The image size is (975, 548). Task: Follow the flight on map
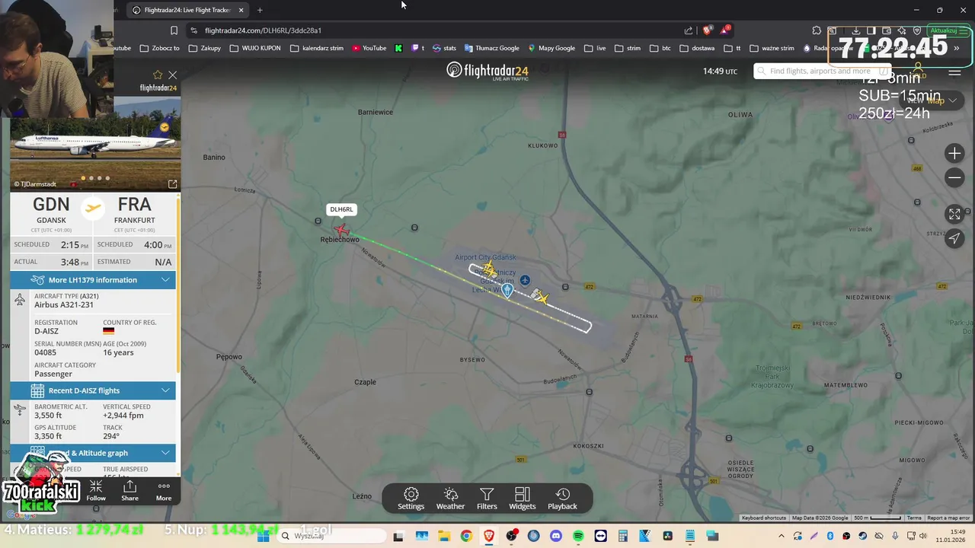(x=96, y=490)
